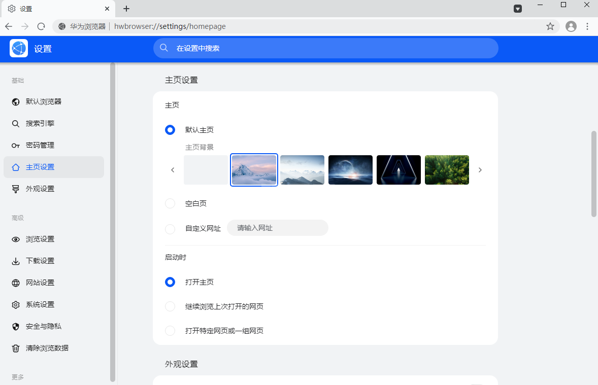Select the 默认主页 radio button

click(170, 130)
